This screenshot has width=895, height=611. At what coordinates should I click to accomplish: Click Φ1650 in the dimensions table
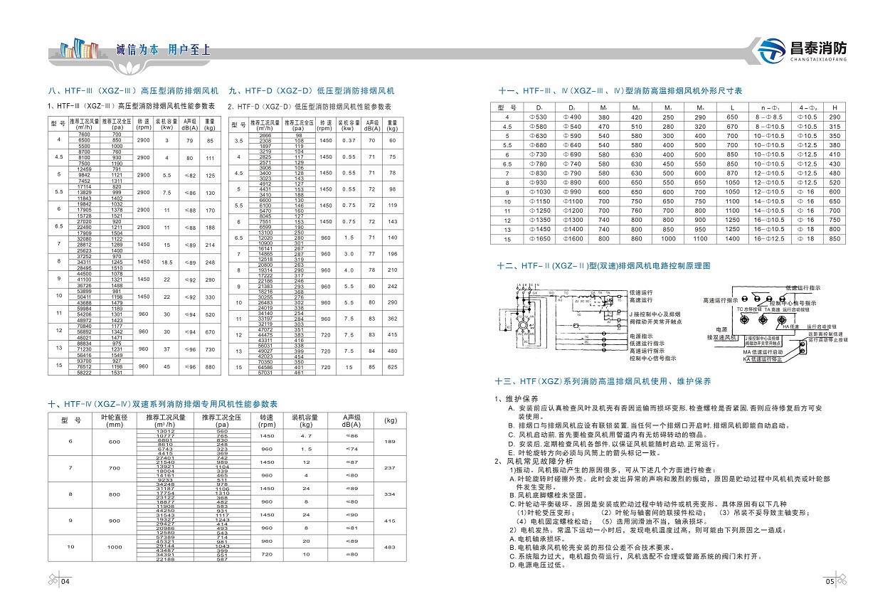[x=540, y=239]
